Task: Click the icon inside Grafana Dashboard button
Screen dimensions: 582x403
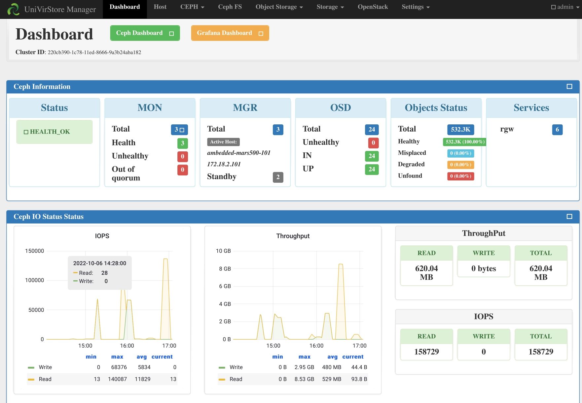Action: coord(261,34)
